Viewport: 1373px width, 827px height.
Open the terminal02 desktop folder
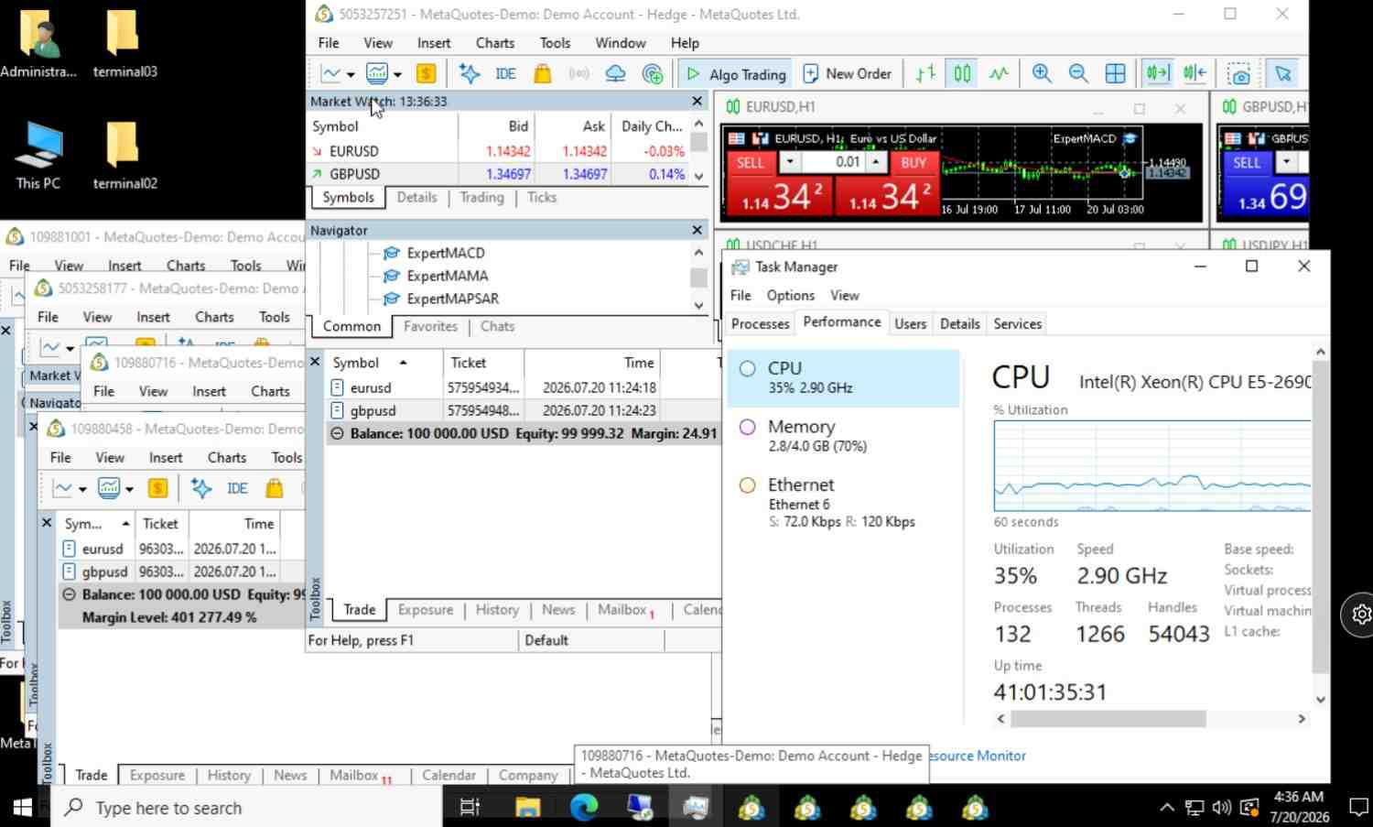[124, 156]
